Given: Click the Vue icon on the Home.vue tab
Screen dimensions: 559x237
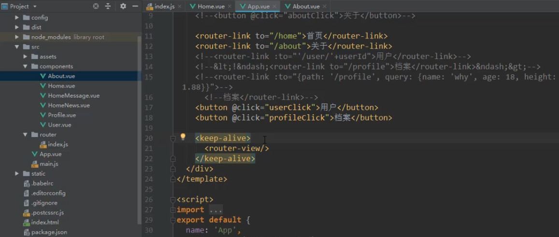Looking at the screenshot, I should pyautogui.click(x=193, y=6).
